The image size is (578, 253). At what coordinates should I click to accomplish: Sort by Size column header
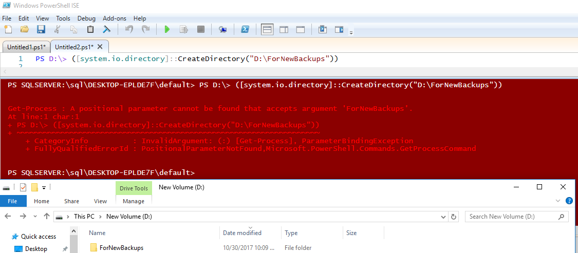click(351, 233)
